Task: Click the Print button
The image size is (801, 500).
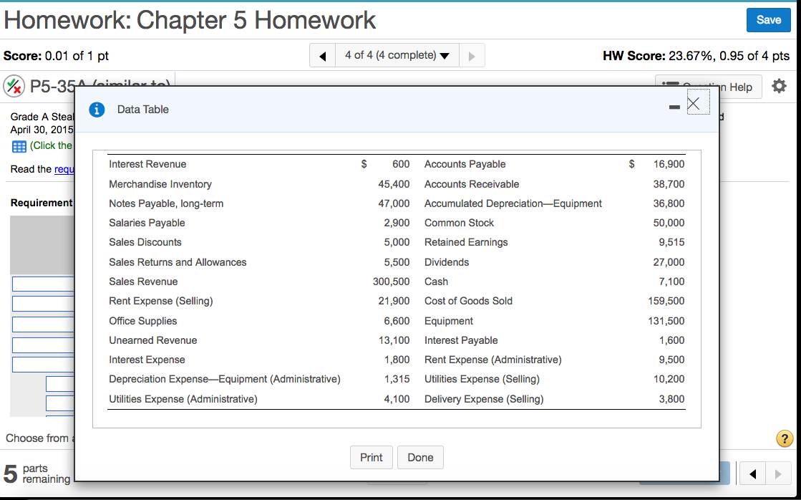Action: [371, 457]
